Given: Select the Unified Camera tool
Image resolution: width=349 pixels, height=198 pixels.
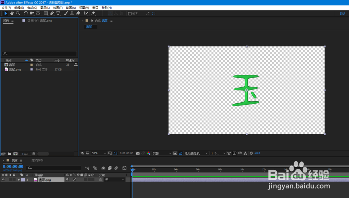Looking at the screenshot, I should pos(32,13).
